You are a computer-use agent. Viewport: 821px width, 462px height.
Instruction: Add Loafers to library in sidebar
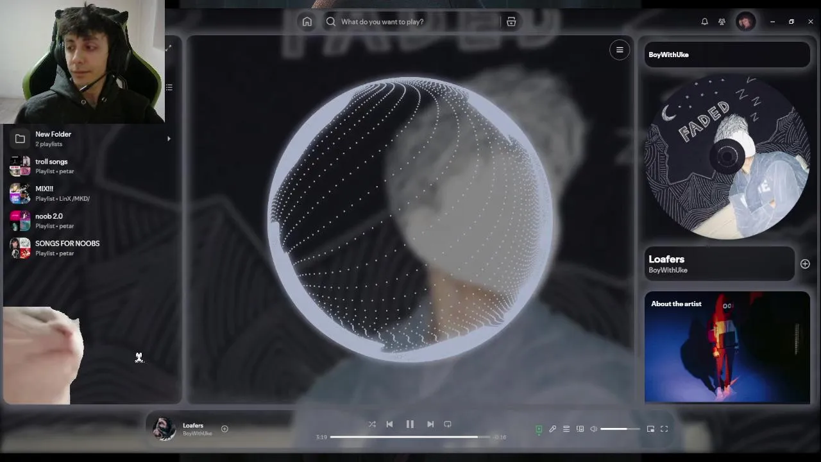805,264
